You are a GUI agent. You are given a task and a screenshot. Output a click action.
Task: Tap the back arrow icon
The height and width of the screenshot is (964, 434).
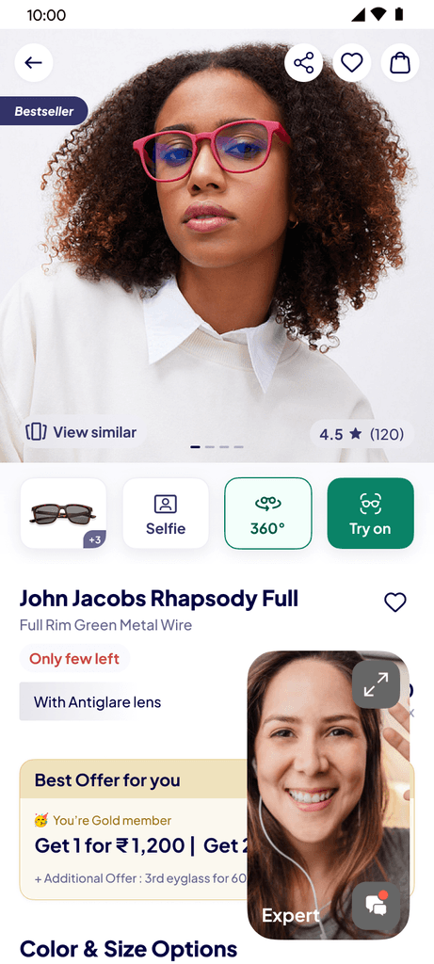point(34,63)
